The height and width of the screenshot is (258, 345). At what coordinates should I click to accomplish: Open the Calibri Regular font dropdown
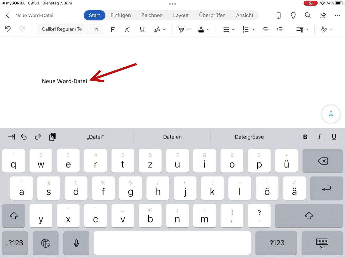[62, 29]
